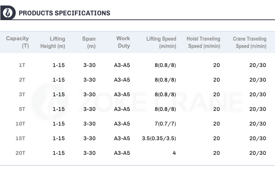Select the 3T capacity row label
The height and width of the screenshot is (183, 275).
coord(22,94)
